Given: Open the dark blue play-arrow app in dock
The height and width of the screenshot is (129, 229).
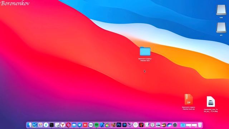Looking at the screenshot, I should (125, 125).
